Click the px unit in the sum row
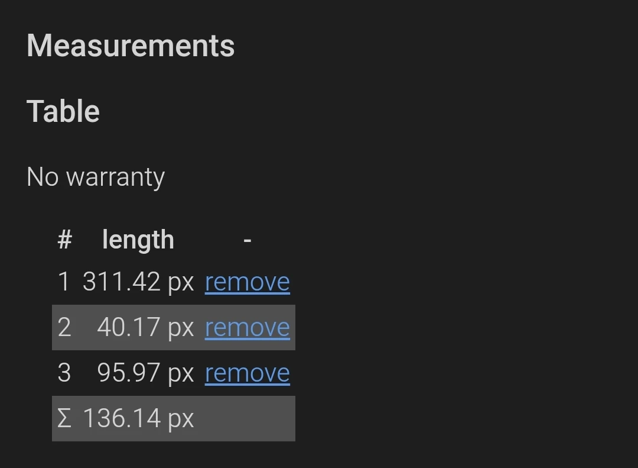This screenshot has height=468, width=638. (x=181, y=419)
